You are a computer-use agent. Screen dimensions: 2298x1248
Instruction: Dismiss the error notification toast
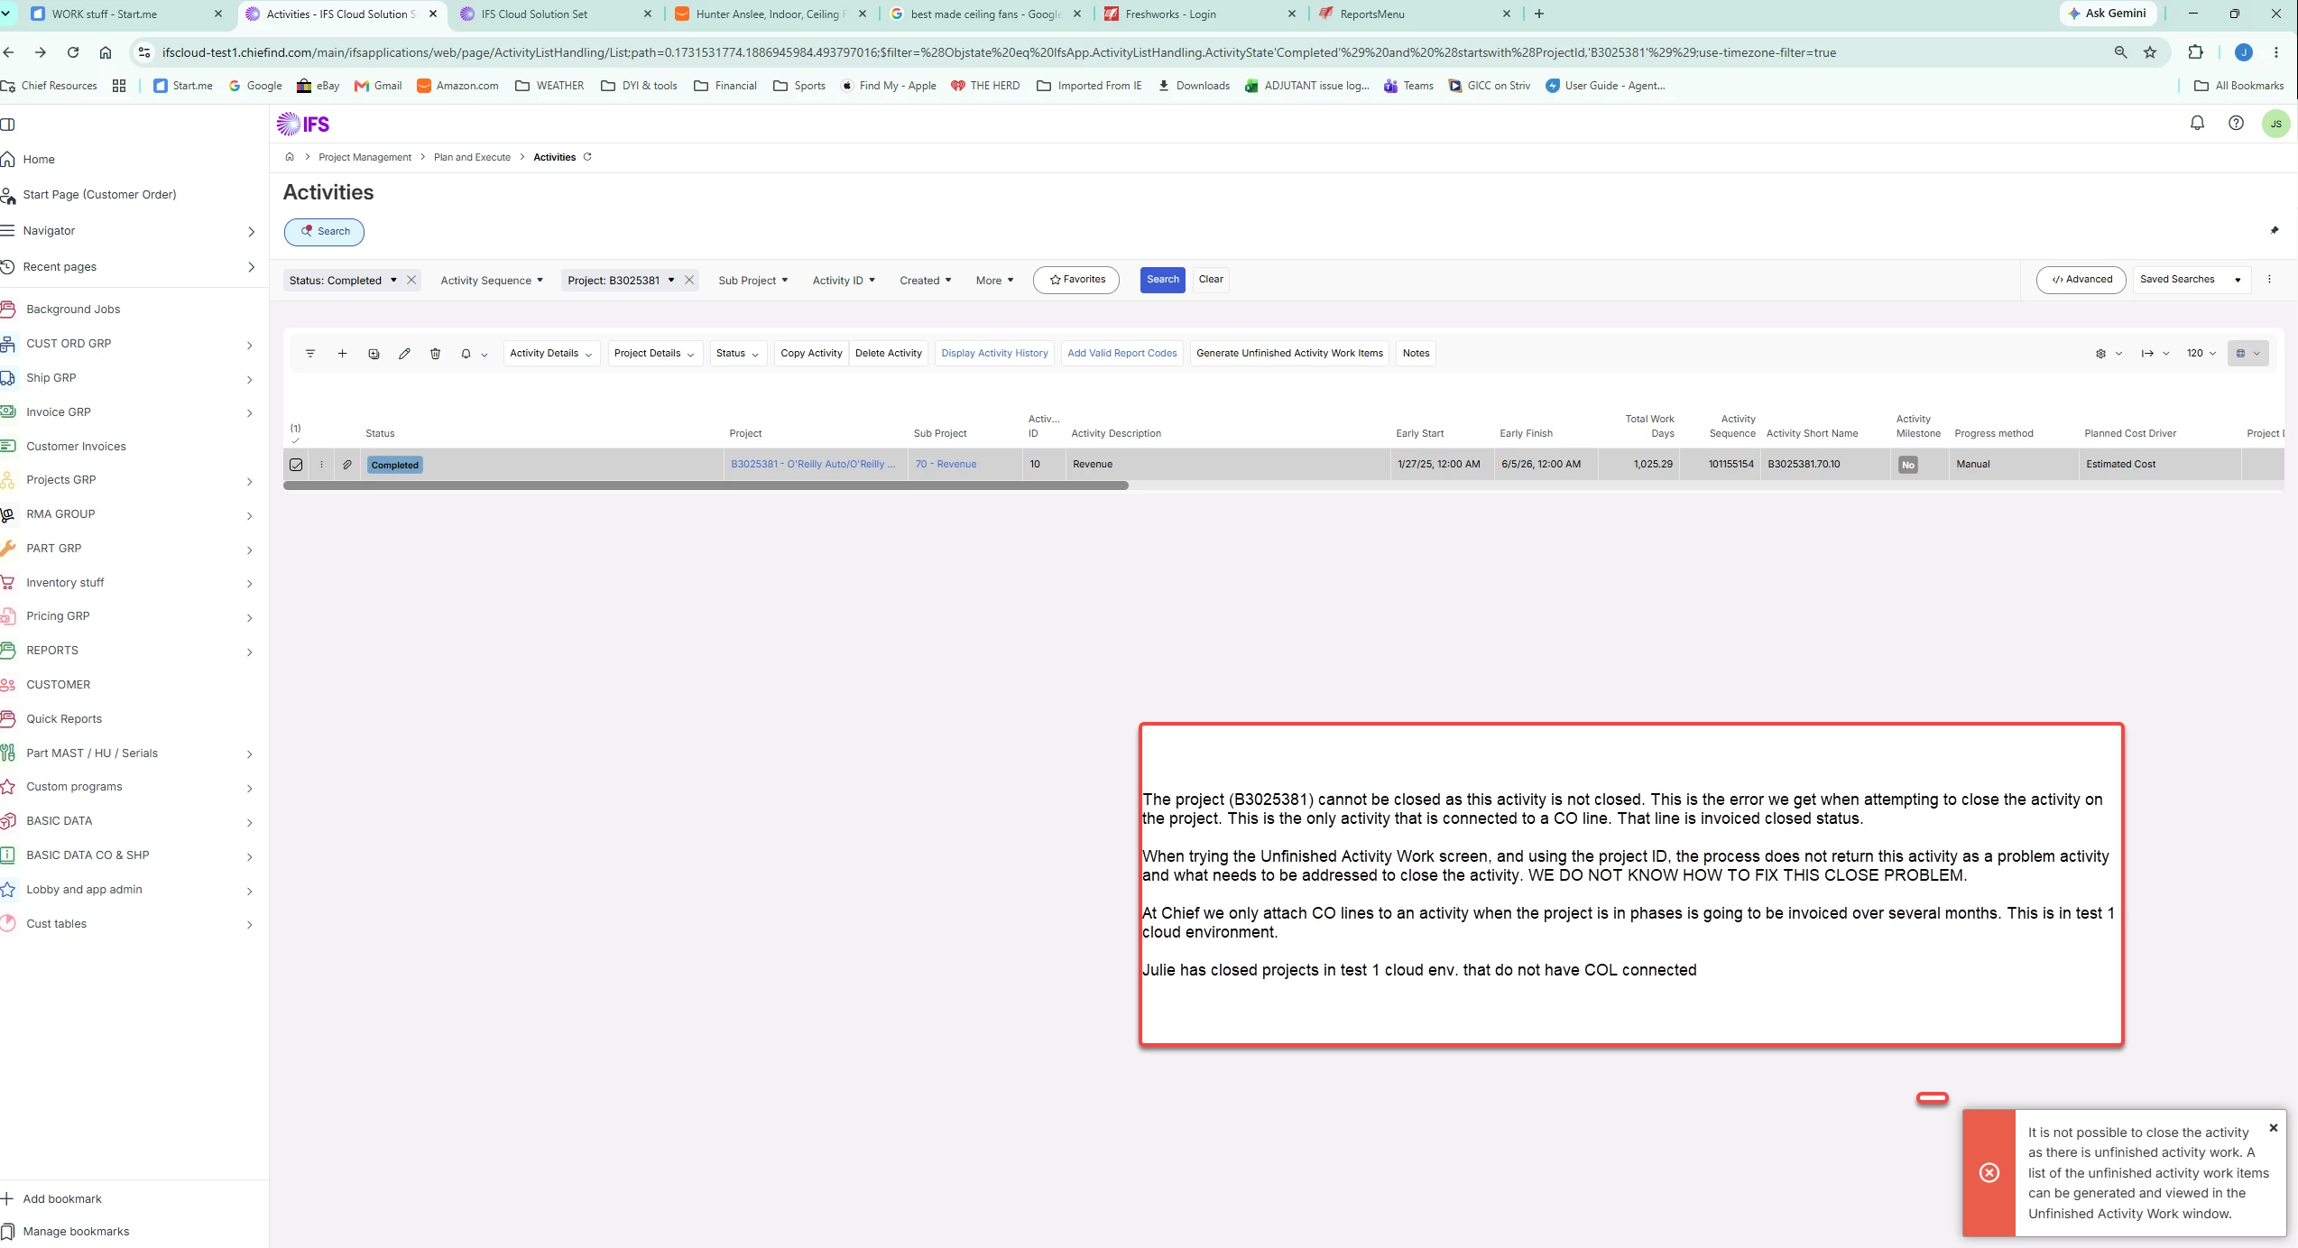click(2274, 1128)
